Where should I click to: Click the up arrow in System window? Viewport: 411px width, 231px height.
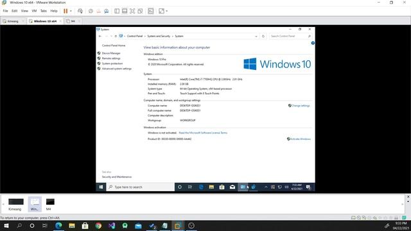(116, 36)
